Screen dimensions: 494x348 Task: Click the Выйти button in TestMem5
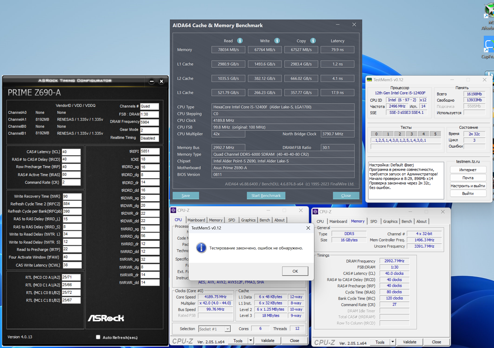[468, 194]
